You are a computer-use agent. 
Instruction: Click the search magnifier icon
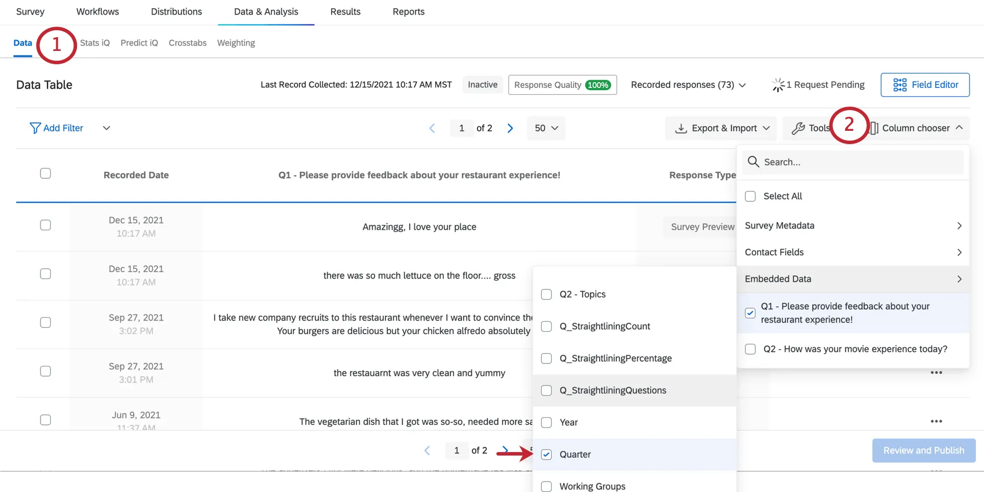pos(753,161)
